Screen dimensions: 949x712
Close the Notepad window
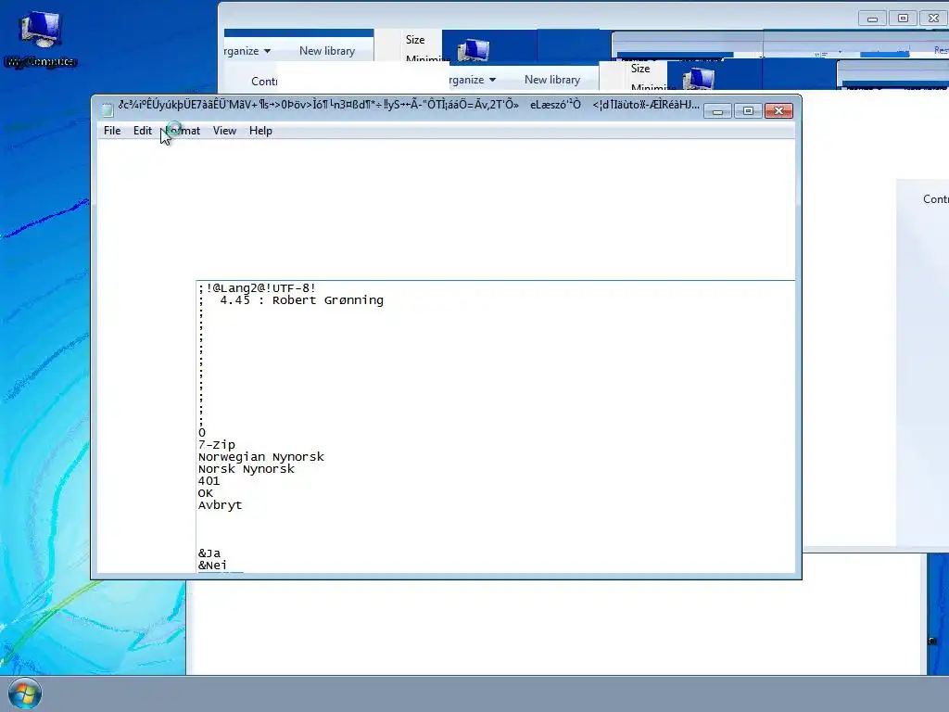pyautogui.click(x=778, y=111)
